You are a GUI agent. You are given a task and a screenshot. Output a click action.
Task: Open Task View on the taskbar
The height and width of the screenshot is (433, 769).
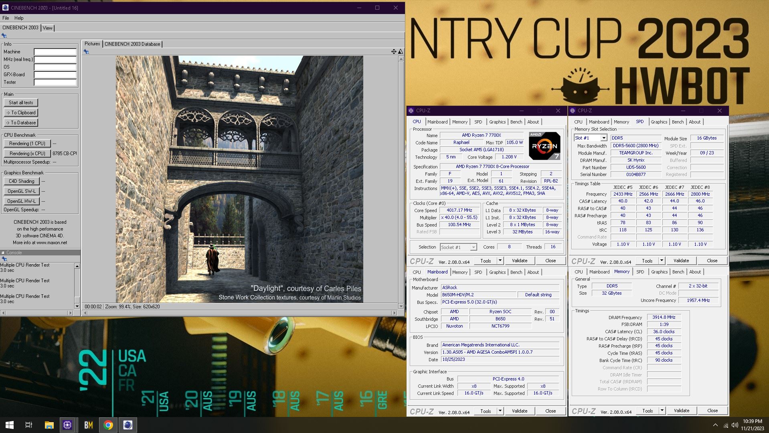point(29,425)
